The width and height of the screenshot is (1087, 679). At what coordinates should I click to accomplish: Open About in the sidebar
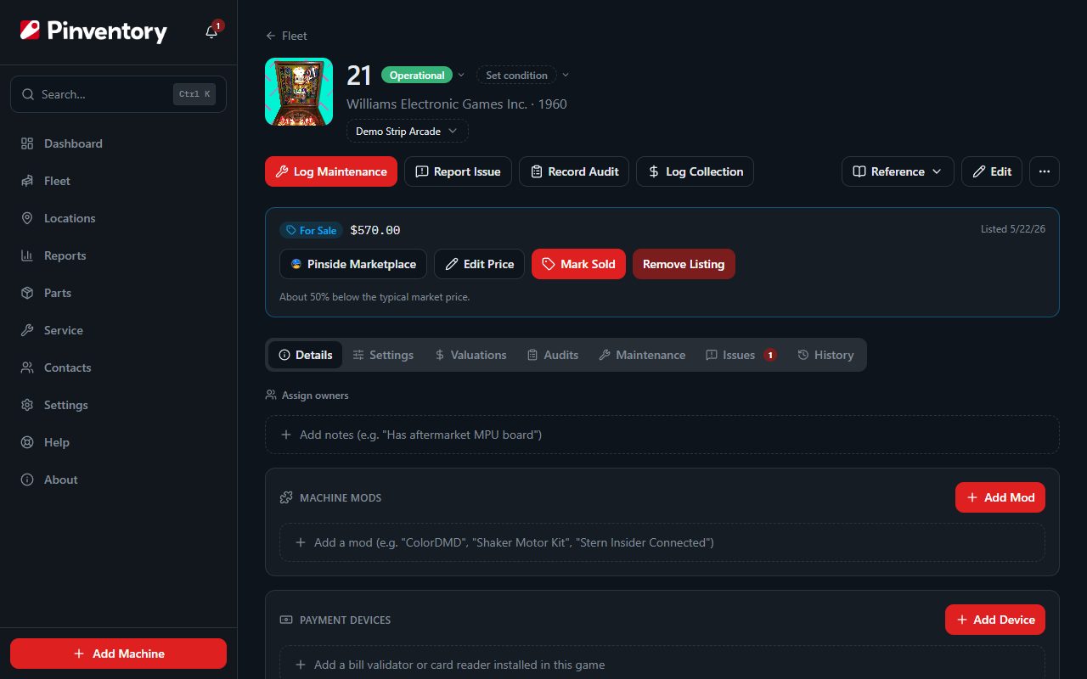point(118,480)
